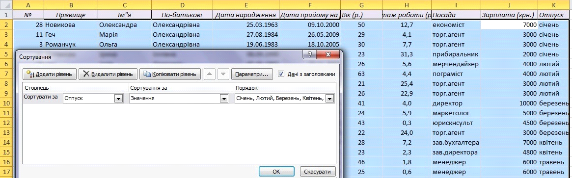The width and height of the screenshot is (572, 178).
Task: Click the економіст position cell
Action: (456, 25)
